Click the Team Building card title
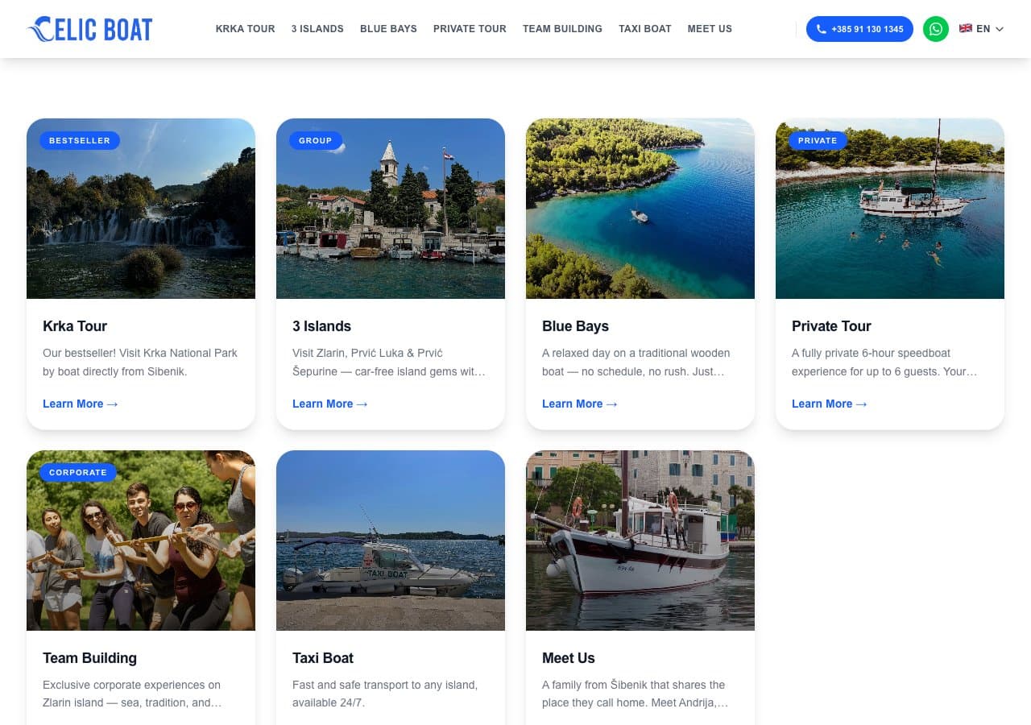The image size is (1031, 725). 89,658
